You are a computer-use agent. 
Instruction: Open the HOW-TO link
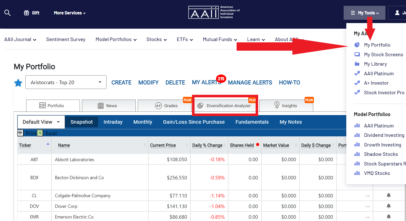pyautogui.click(x=290, y=83)
